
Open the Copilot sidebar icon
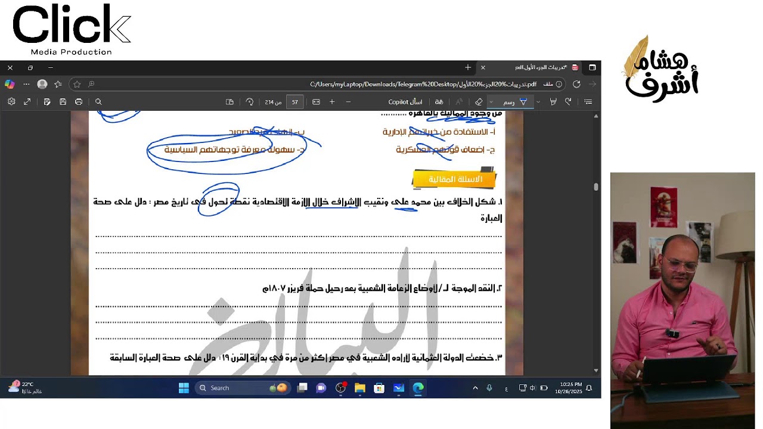(x=10, y=84)
